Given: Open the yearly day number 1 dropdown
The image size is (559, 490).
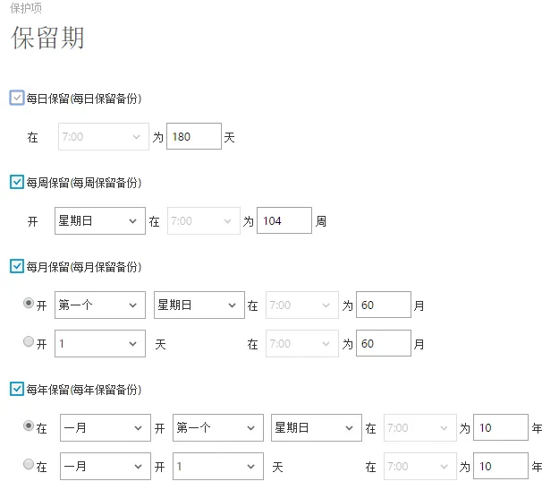Looking at the screenshot, I should click(x=218, y=467).
